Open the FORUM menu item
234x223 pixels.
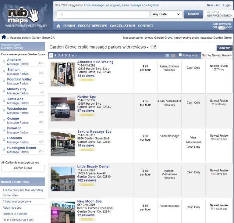[x=69, y=26]
